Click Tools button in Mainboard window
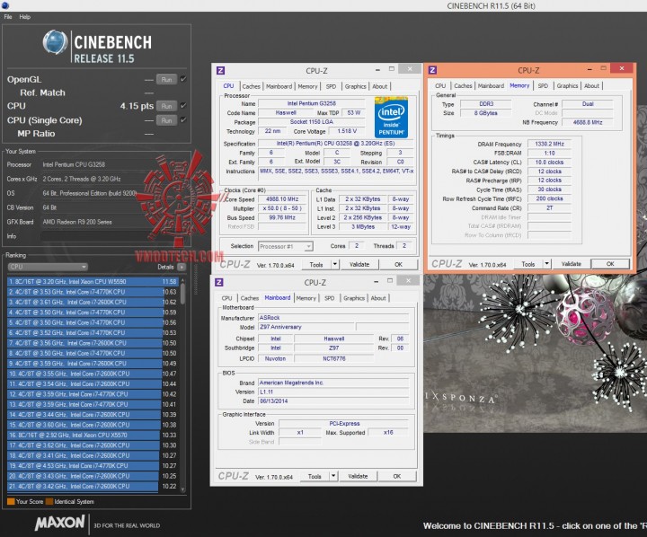This screenshot has height=537, width=647. (x=315, y=476)
